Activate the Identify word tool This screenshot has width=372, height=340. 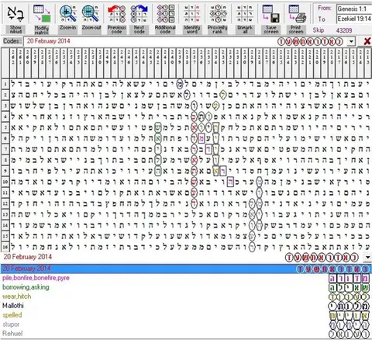click(192, 14)
